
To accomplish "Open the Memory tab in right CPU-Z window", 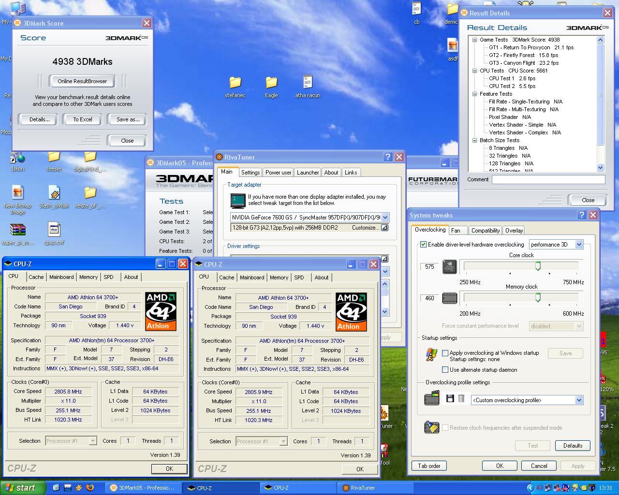I will tap(279, 277).
